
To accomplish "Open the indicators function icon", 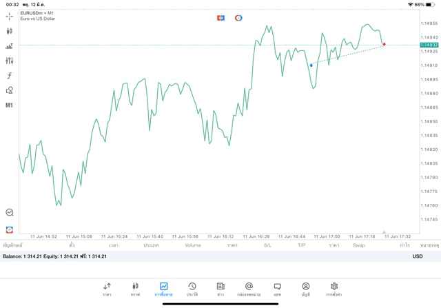I will [x=10, y=75].
